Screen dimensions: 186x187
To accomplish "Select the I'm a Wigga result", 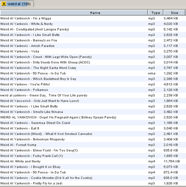I will 93,18.
